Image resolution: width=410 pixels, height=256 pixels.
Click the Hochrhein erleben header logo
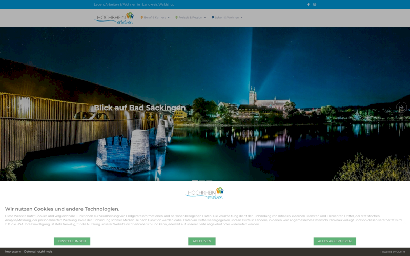[x=114, y=18]
